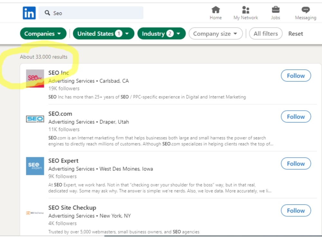Click the SEO.com company logo
The height and width of the screenshot is (242, 322).
click(35, 119)
